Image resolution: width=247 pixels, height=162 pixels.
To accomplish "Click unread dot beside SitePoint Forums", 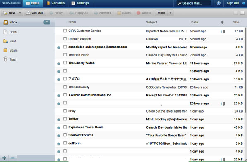I will (58, 136).
